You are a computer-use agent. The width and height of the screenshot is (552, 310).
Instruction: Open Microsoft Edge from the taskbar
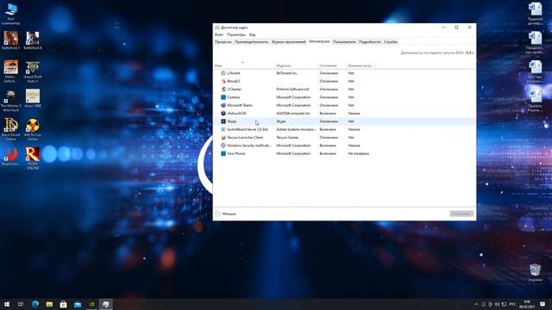pyautogui.click(x=35, y=304)
